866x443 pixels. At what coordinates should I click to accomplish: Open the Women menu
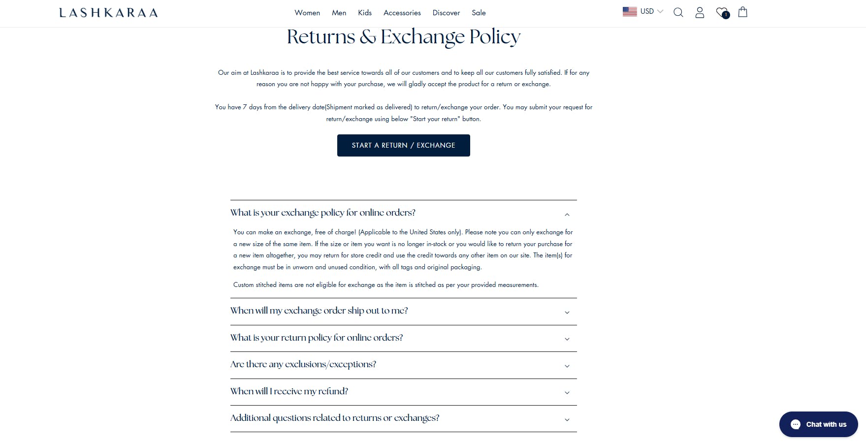[307, 13]
